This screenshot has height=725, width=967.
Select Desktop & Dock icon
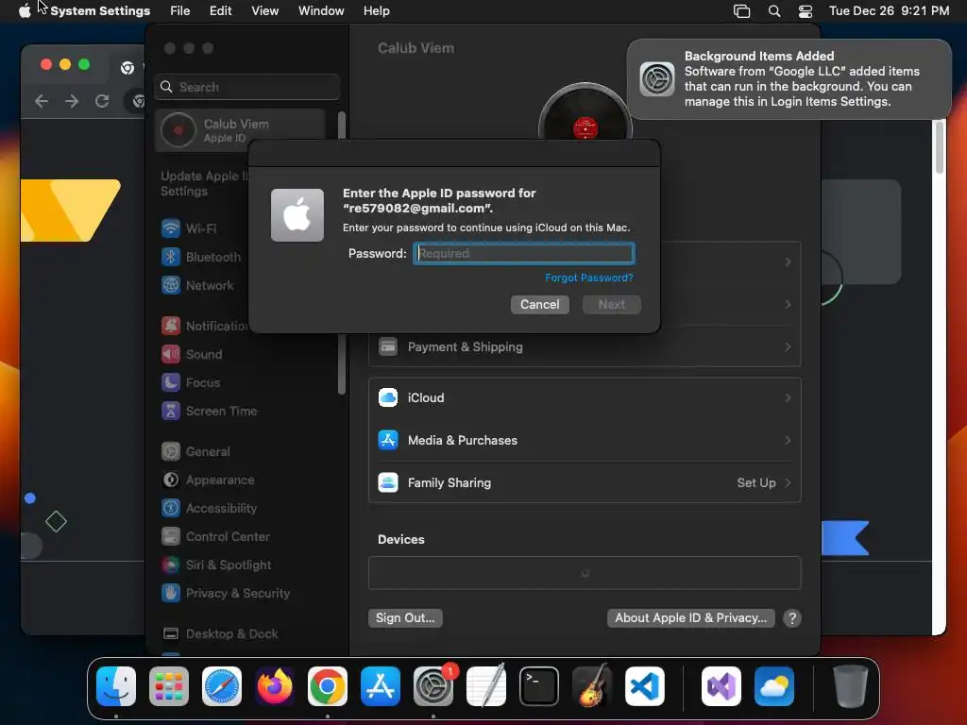coord(171,633)
